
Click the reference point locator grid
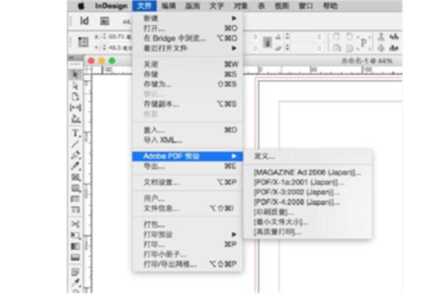pos(83,42)
